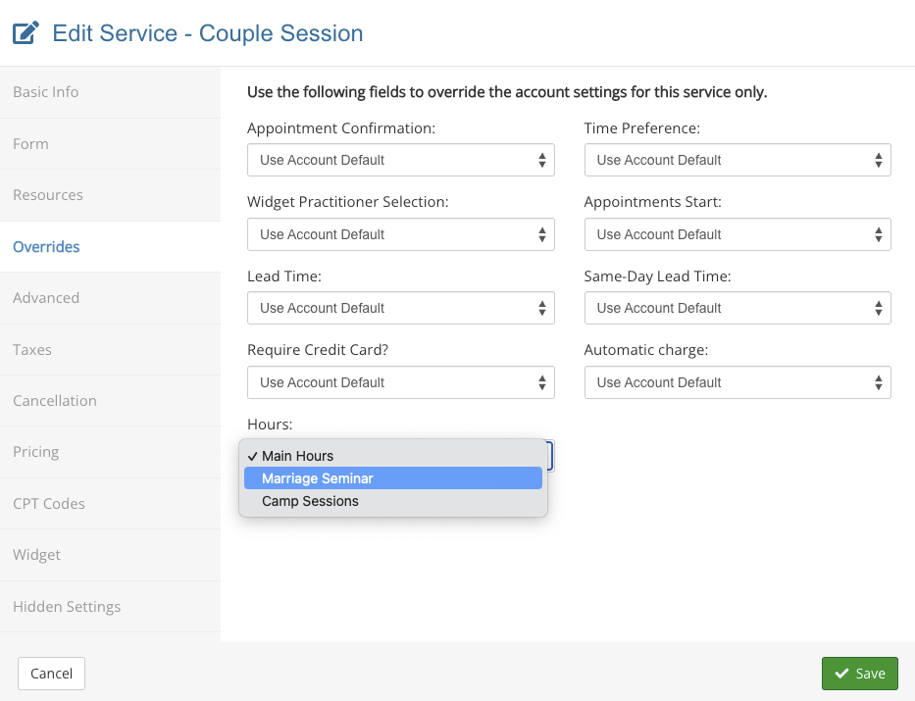Viewport: 915px width, 701px height.
Task: Open the Appointments Start dropdown
Action: [737, 234]
